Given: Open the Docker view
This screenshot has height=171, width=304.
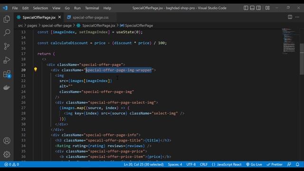Looking at the screenshot, I should coord(7,87).
